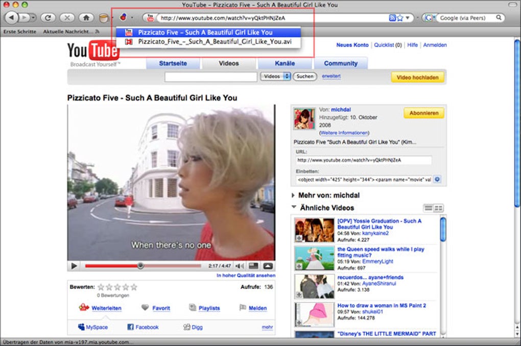The image size is (521, 346).
Task: Open the dropdown arrow beside the download icon
Action: pyautogui.click(x=132, y=17)
